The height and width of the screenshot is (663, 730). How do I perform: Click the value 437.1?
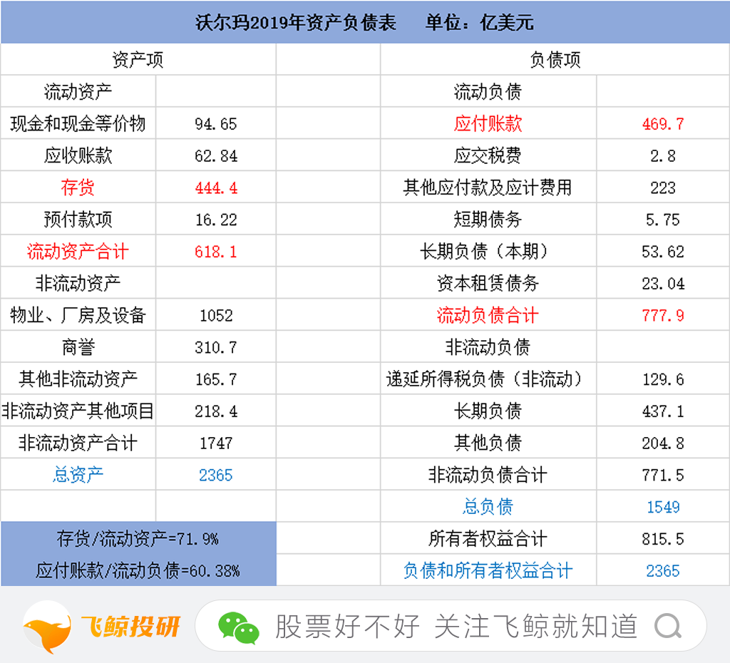(x=663, y=411)
